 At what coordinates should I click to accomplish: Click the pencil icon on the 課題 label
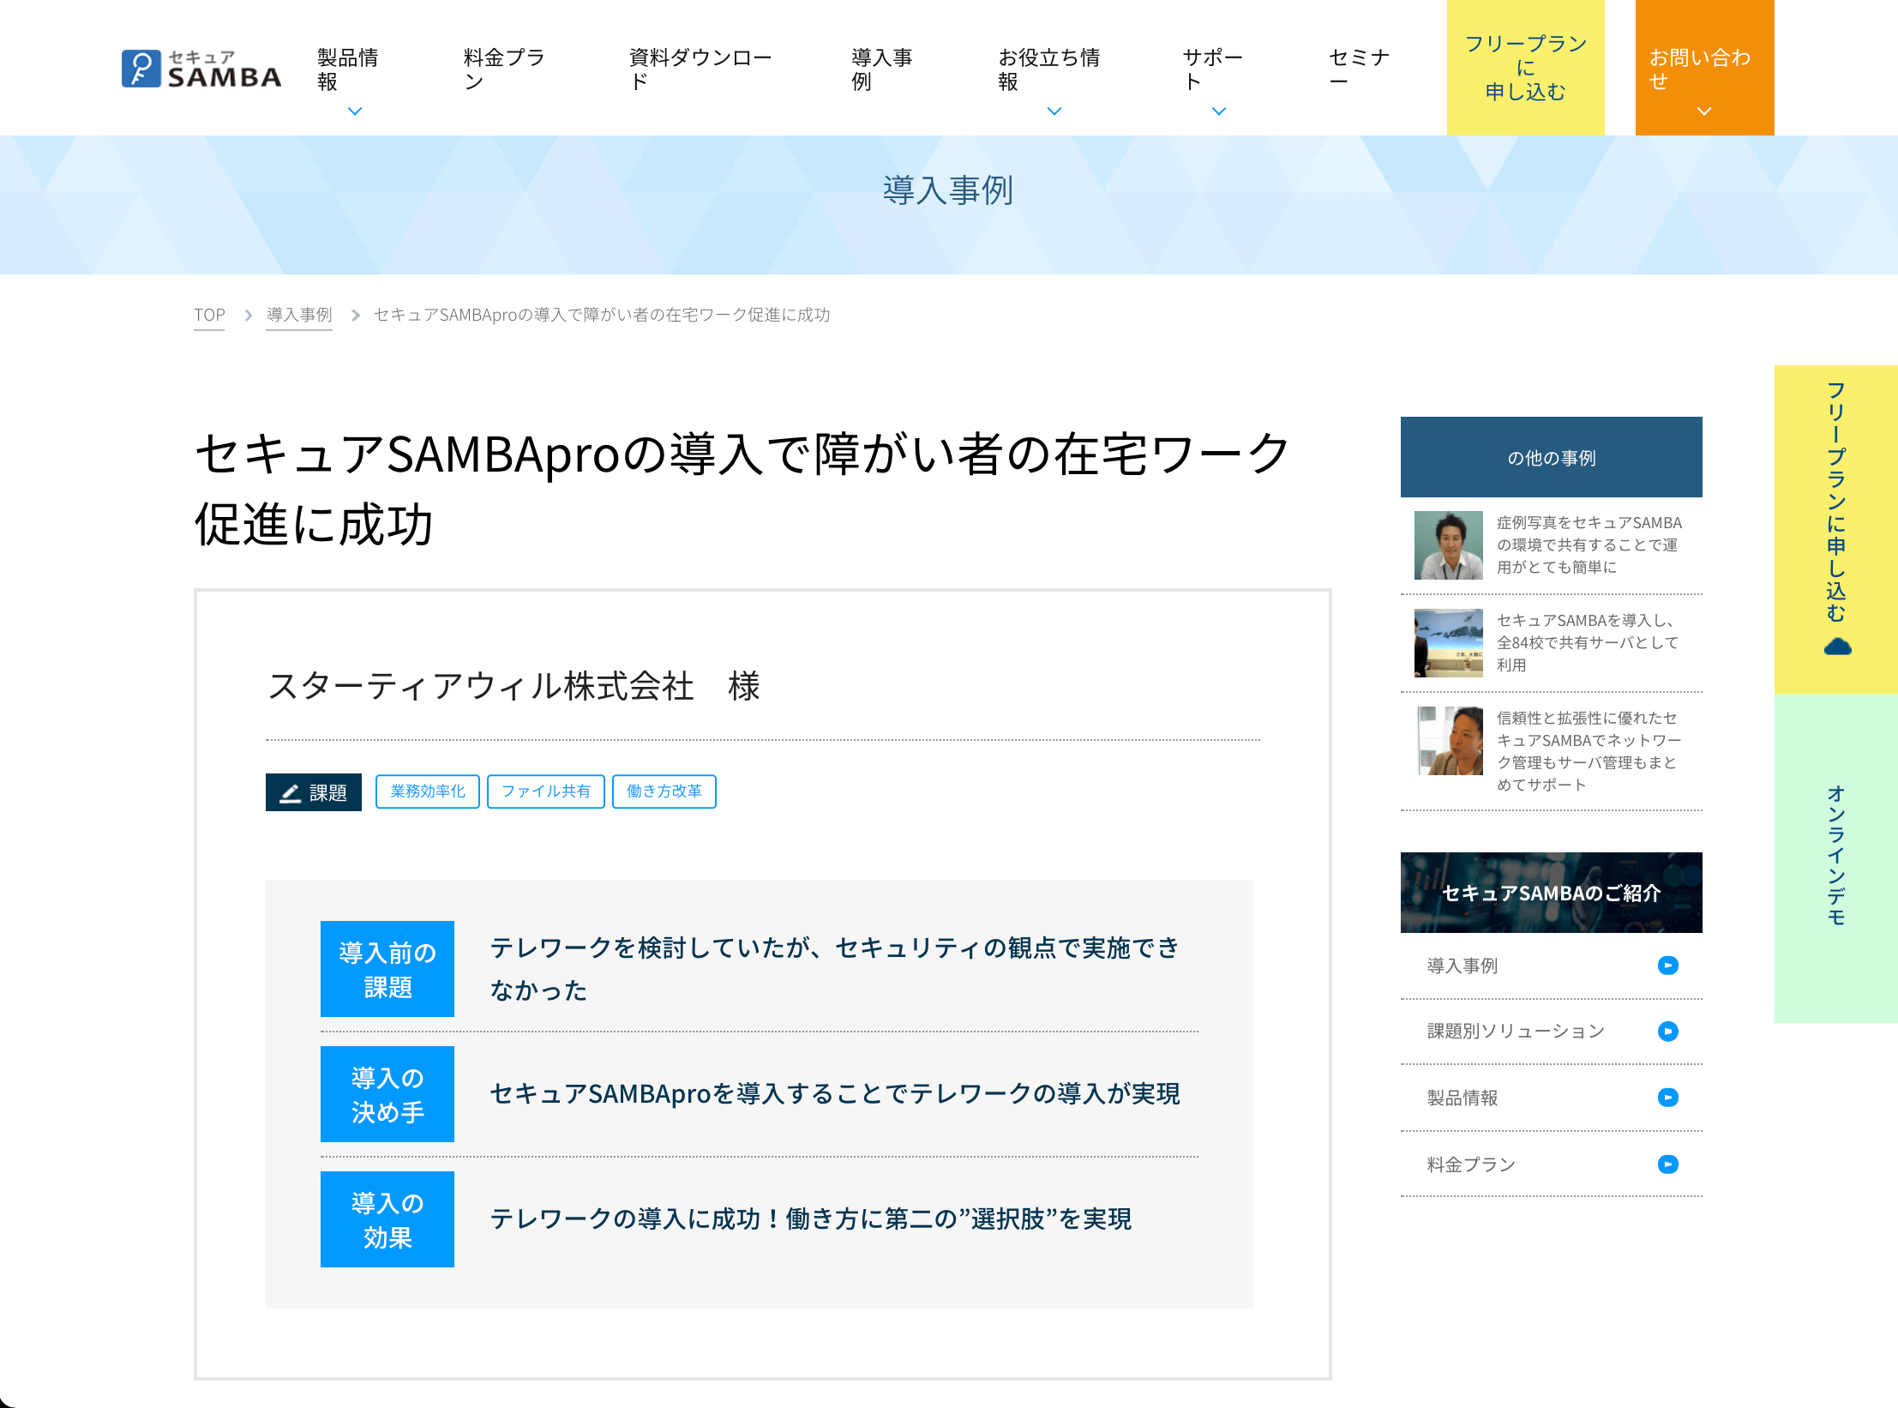pyautogui.click(x=291, y=793)
